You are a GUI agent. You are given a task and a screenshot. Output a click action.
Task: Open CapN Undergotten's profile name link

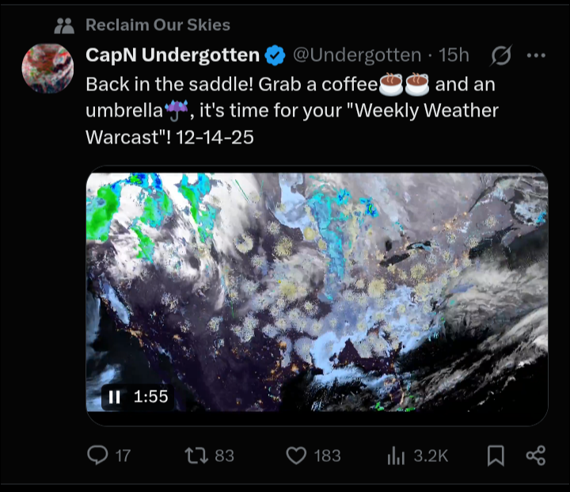pos(173,55)
